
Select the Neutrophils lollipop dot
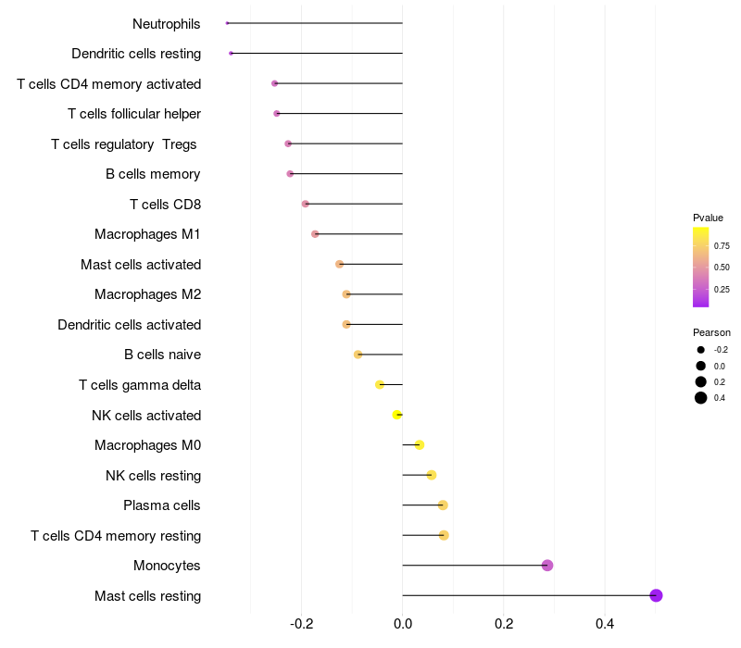point(227,23)
